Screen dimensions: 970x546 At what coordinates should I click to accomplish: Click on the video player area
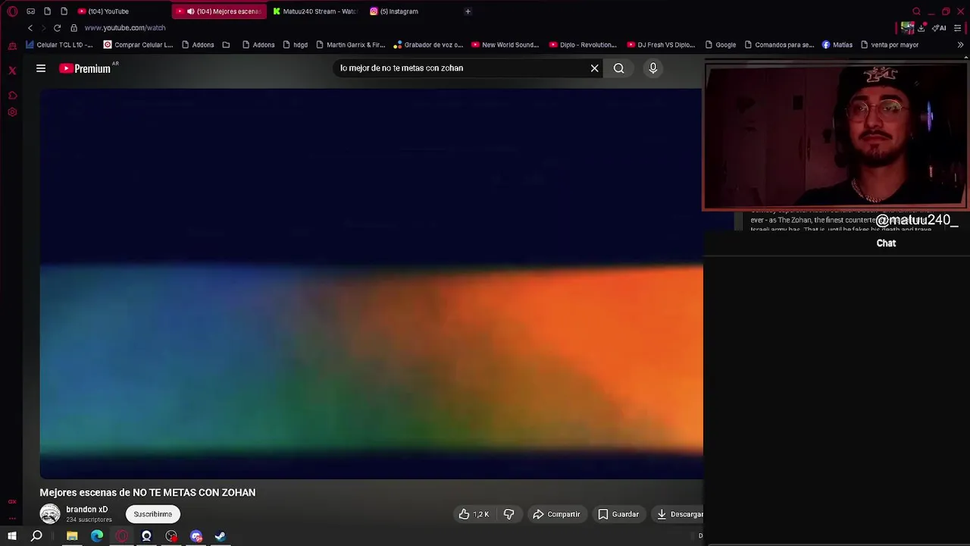(371, 284)
